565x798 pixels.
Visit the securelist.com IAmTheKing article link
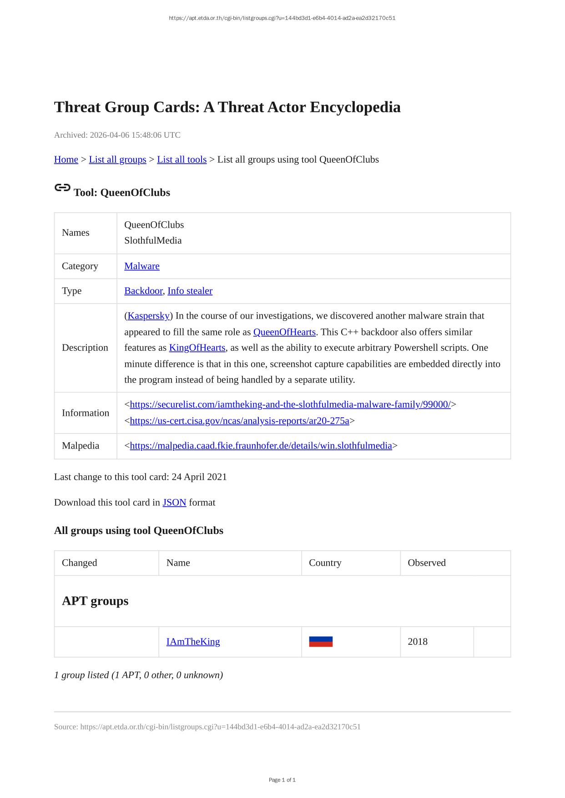(290, 404)
